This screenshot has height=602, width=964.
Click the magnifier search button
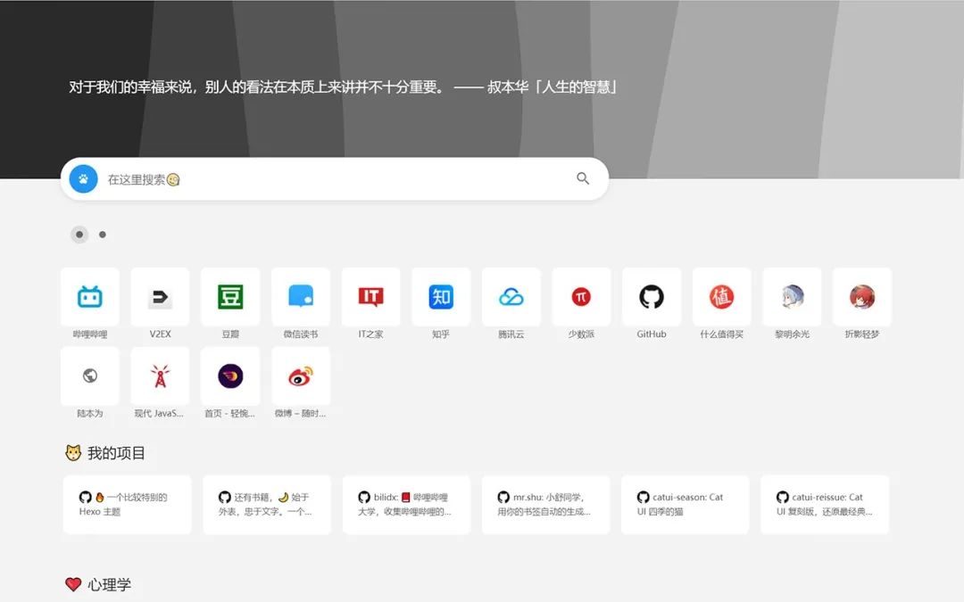pos(583,178)
